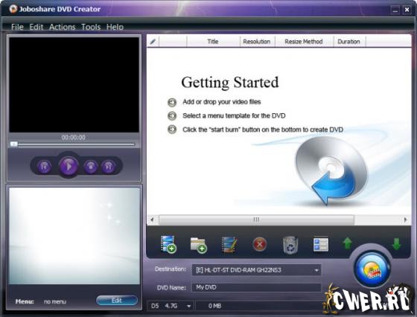Start burning with the round blue burn button
The width and height of the screenshot is (417, 317).
pyautogui.click(x=372, y=269)
